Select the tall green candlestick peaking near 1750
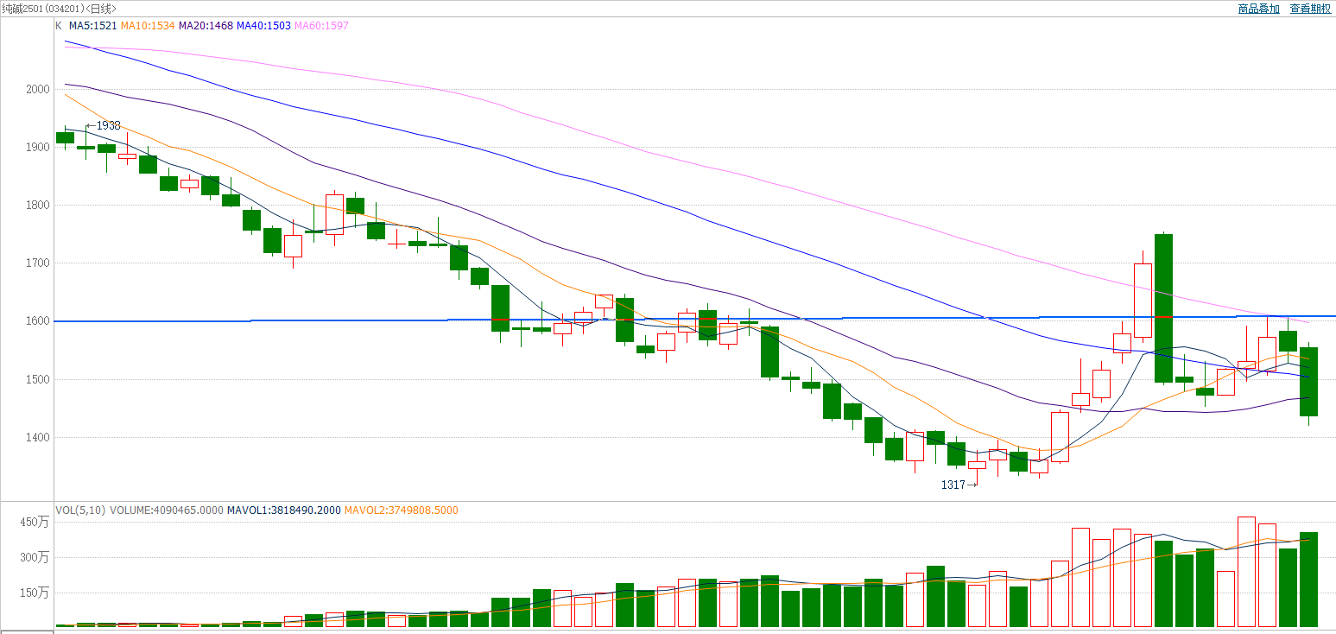The image size is (1336, 634). click(x=1163, y=308)
